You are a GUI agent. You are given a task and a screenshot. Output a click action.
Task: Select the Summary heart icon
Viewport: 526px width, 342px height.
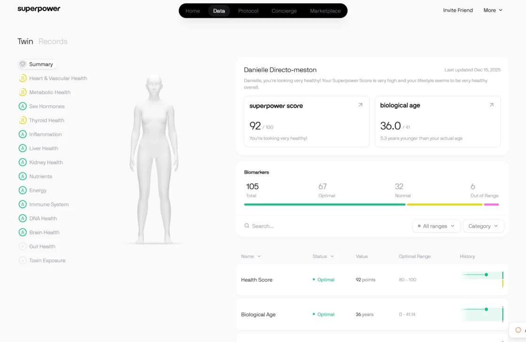point(23,64)
